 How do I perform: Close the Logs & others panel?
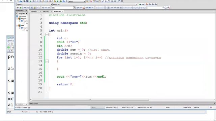215,103
